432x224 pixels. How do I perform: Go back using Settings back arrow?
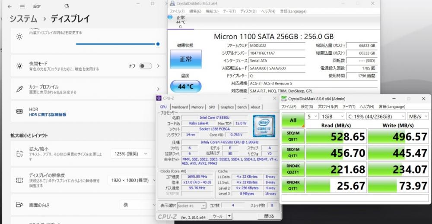(x=10, y=6)
